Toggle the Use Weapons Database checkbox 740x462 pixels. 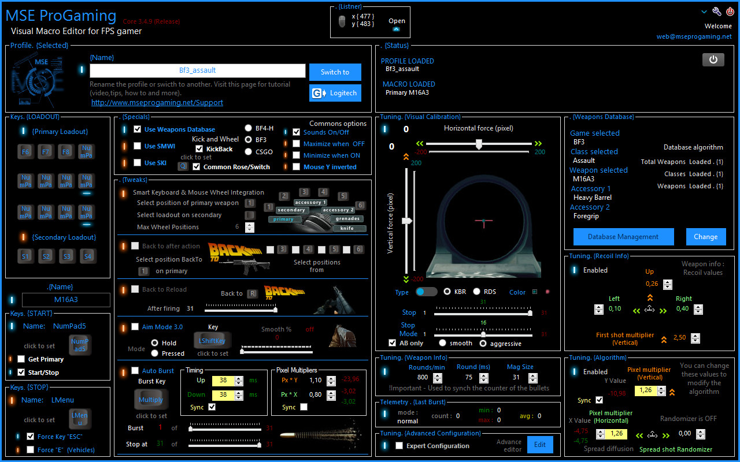click(137, 129)
